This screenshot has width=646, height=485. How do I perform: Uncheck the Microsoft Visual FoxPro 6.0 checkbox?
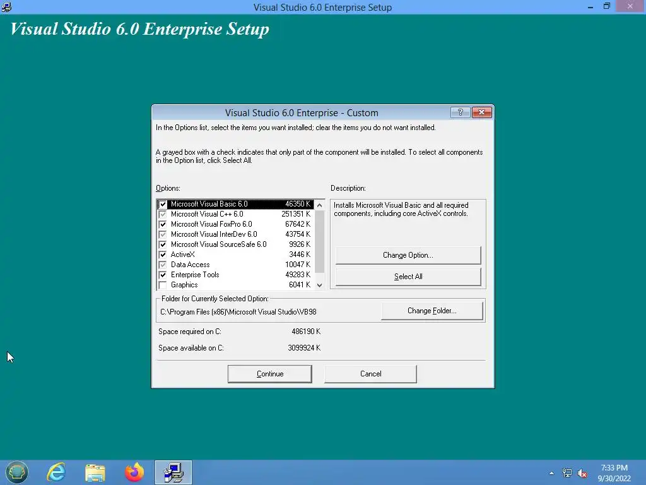[163, 224]
